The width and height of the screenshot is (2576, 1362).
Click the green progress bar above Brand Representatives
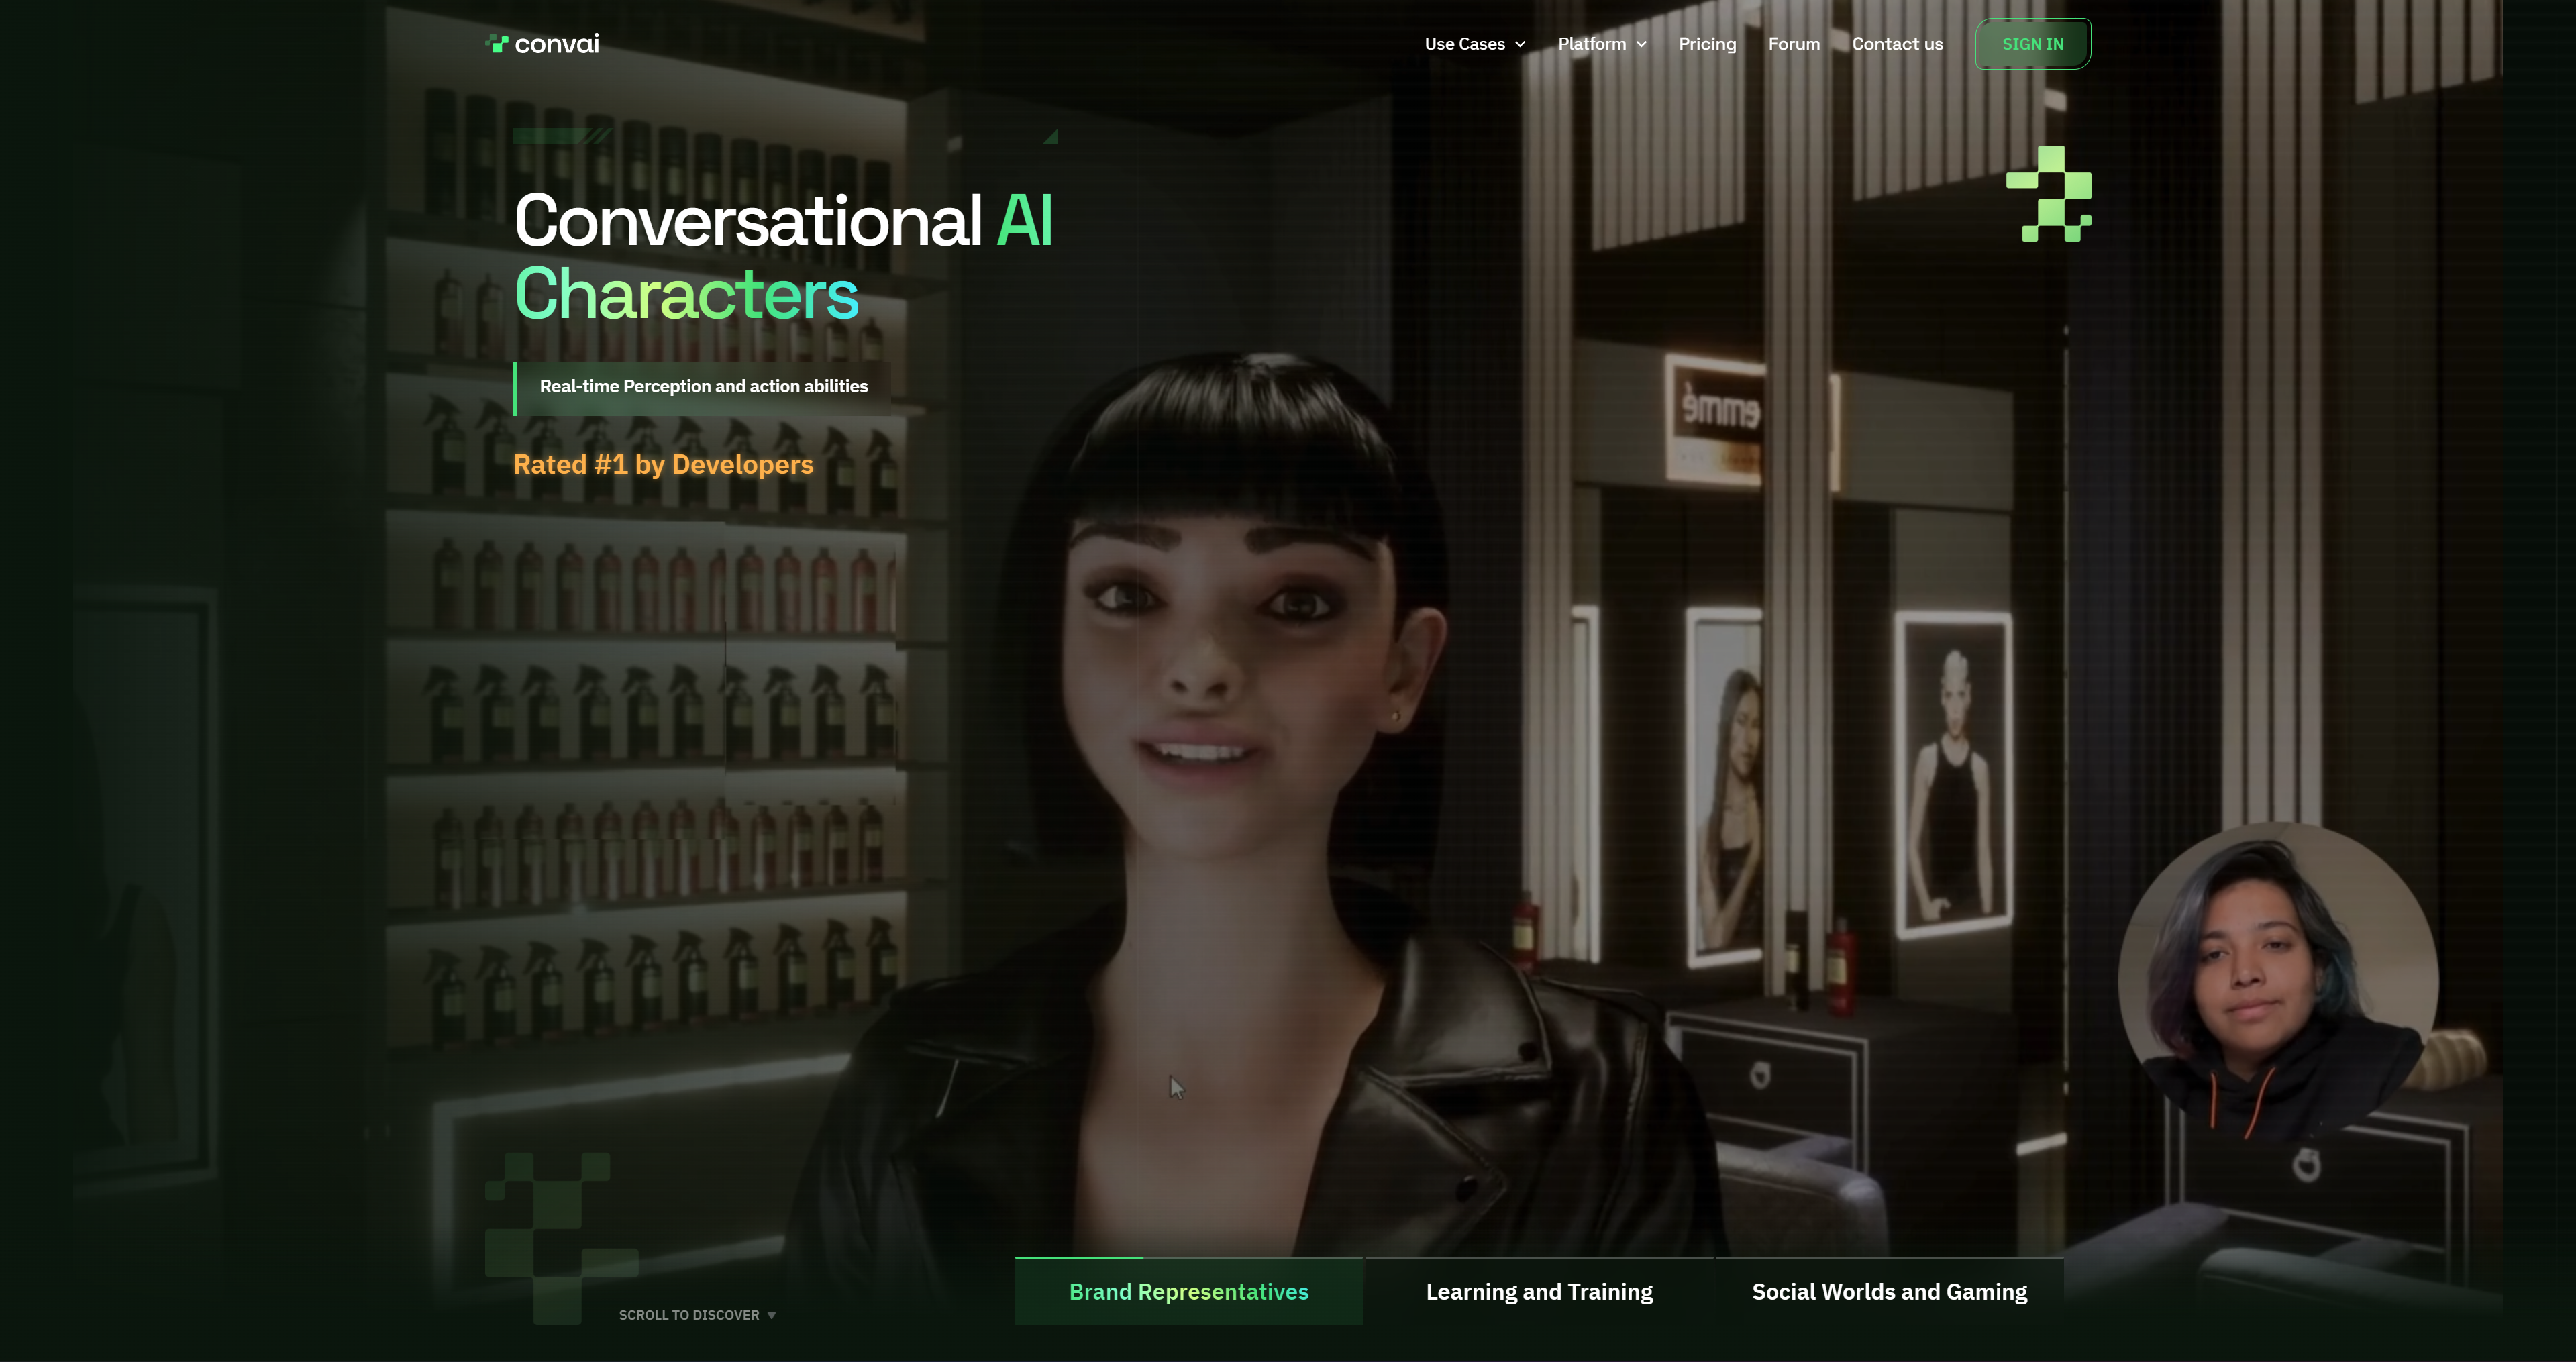(x=1079, y=1257)
